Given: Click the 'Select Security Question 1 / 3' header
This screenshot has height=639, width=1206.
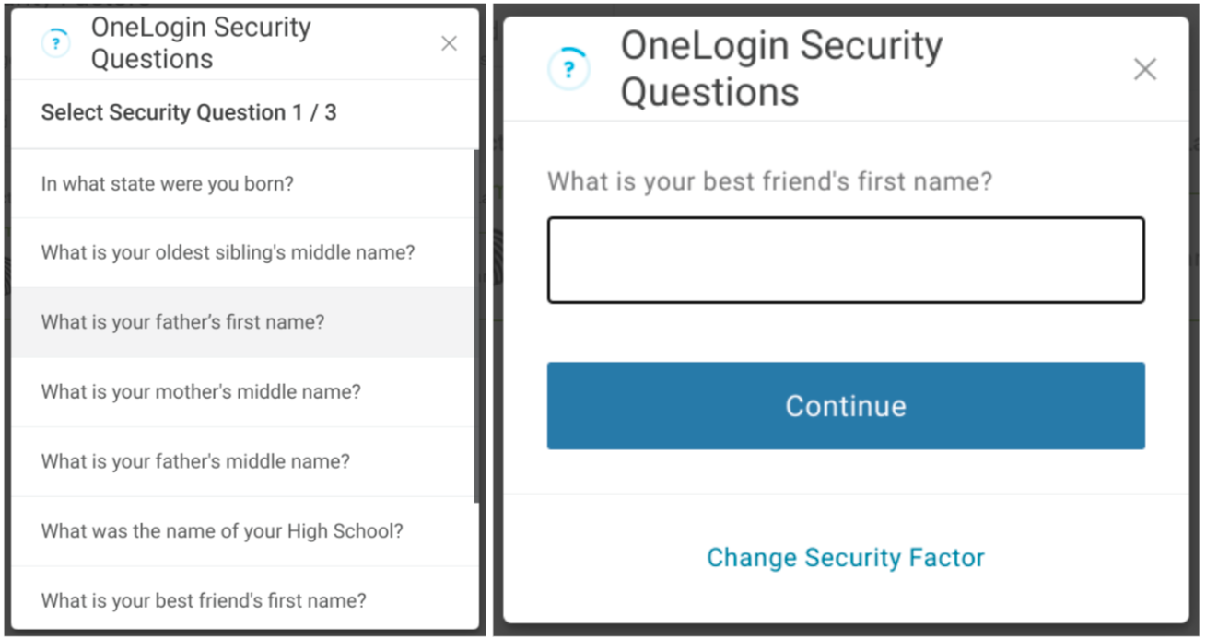Looking at the screenshot, I should click(189, 112).
